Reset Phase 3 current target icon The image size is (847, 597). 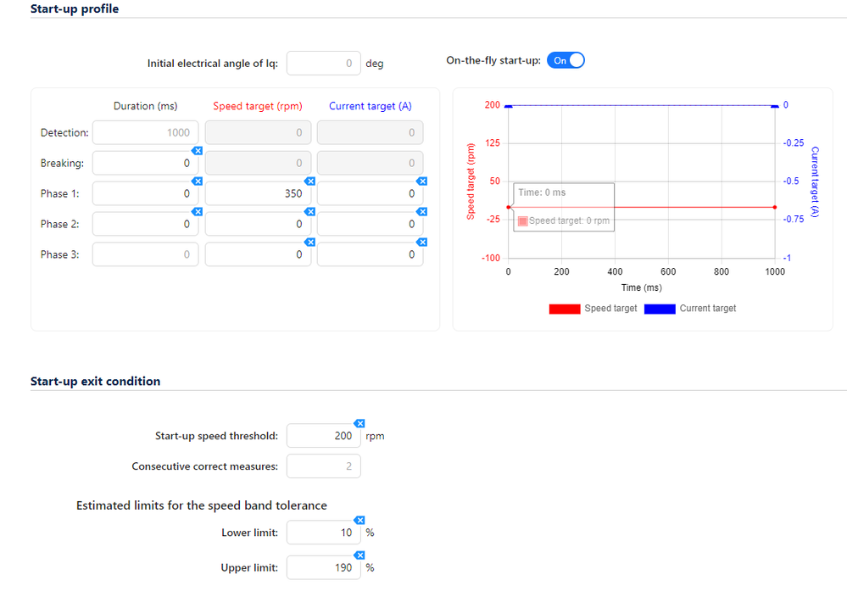click(x=422, y=242)
